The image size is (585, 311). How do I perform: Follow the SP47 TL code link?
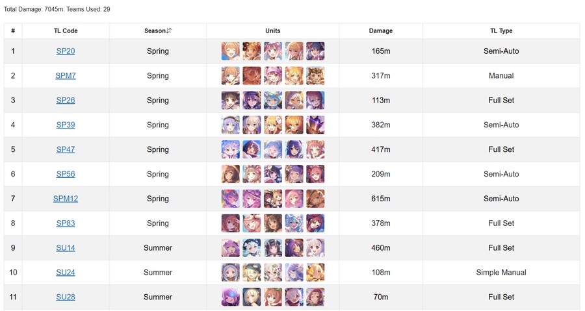pyautogui.click(x=66, y=149)
